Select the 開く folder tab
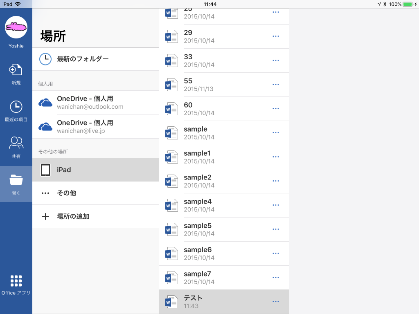 (16, 184)
